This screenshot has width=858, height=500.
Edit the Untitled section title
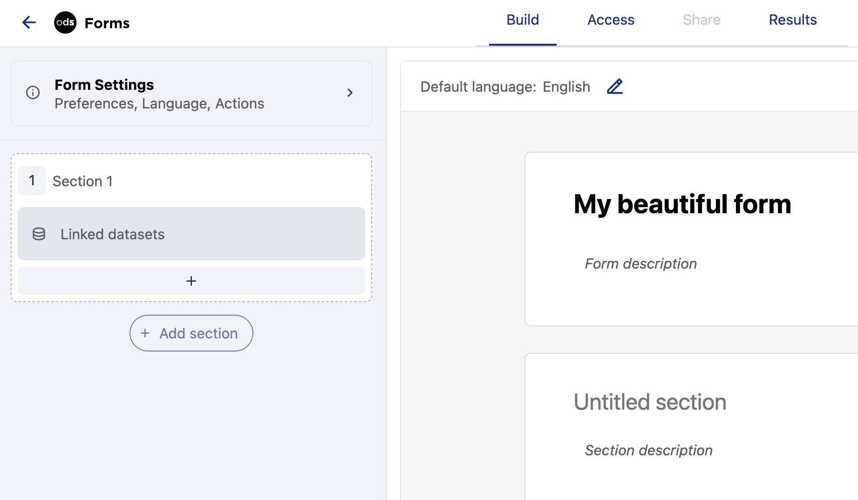click(x=650, y=402)
